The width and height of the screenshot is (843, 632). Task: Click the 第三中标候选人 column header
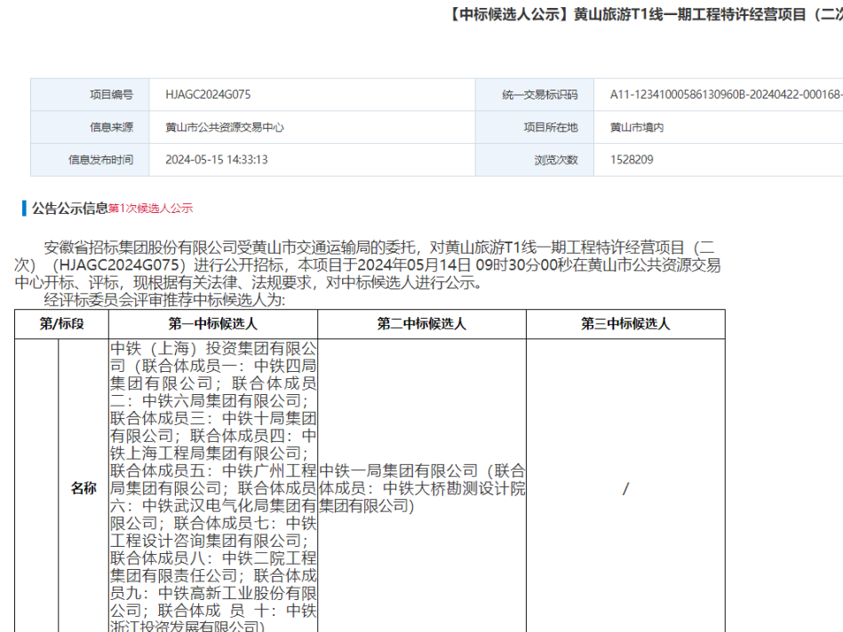click(625, 323)
